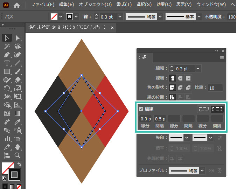This screenshot has width=237, height=189.
Task: Select the Hand tool
Action: tap(18, 147)
